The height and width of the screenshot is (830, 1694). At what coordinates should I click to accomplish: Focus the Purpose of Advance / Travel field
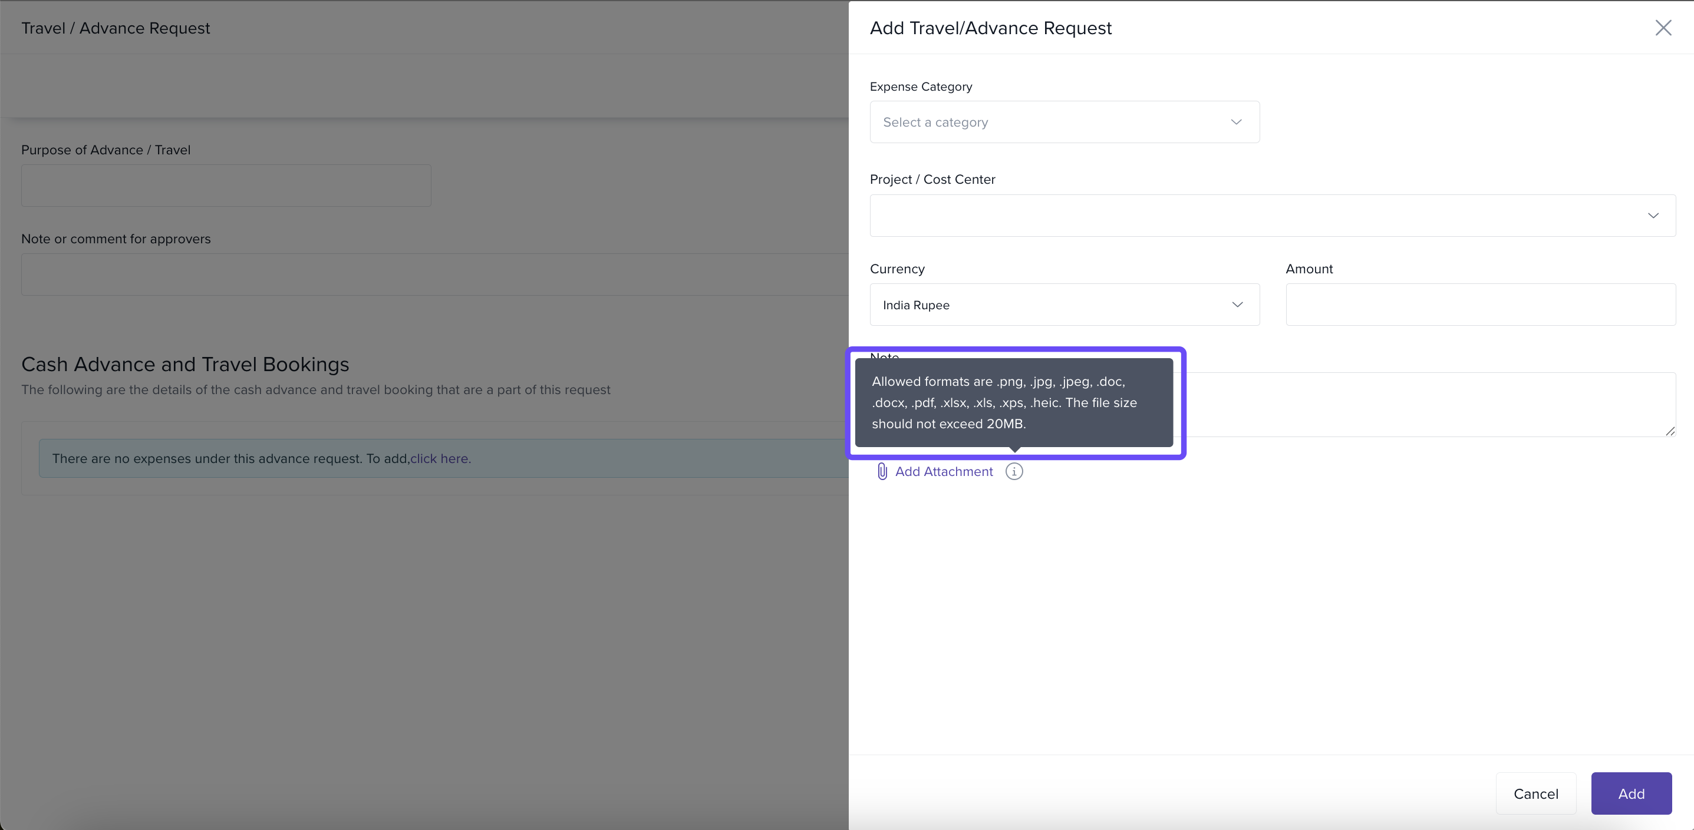click(x=226, y=186)
